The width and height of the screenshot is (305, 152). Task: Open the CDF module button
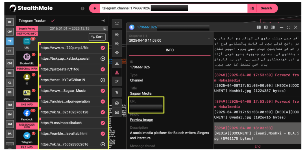(10, 32)
